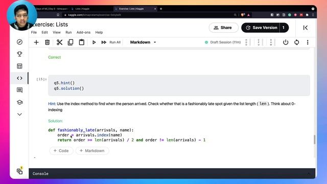Expand the Console panel
Image resolution: width=327 pixels, height=184 pixels.
pyautogui.click(x=309, y=174)
